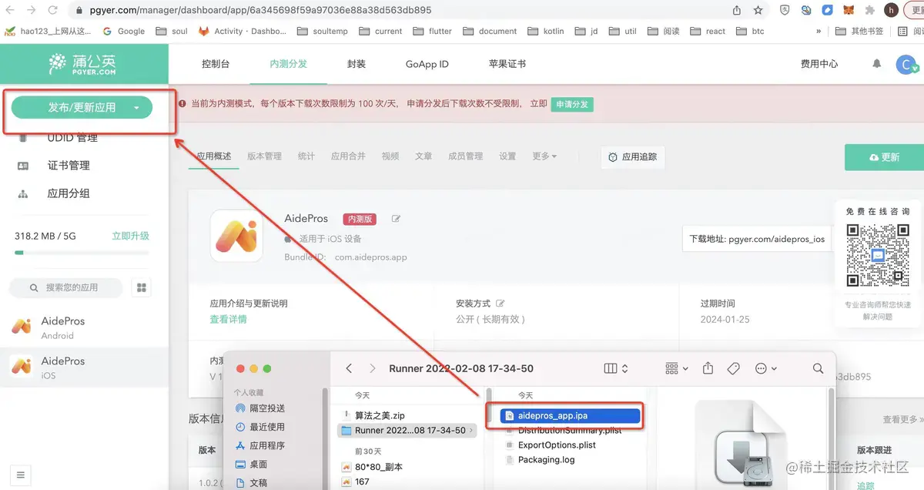Open the notification bell icon
924x490 pixels.
pos(876,65)
